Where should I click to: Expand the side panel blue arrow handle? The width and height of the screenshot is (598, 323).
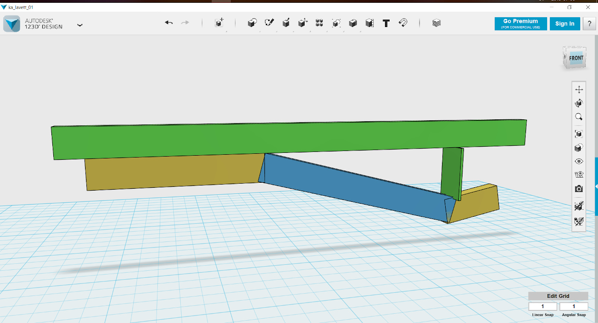point(596,186)
